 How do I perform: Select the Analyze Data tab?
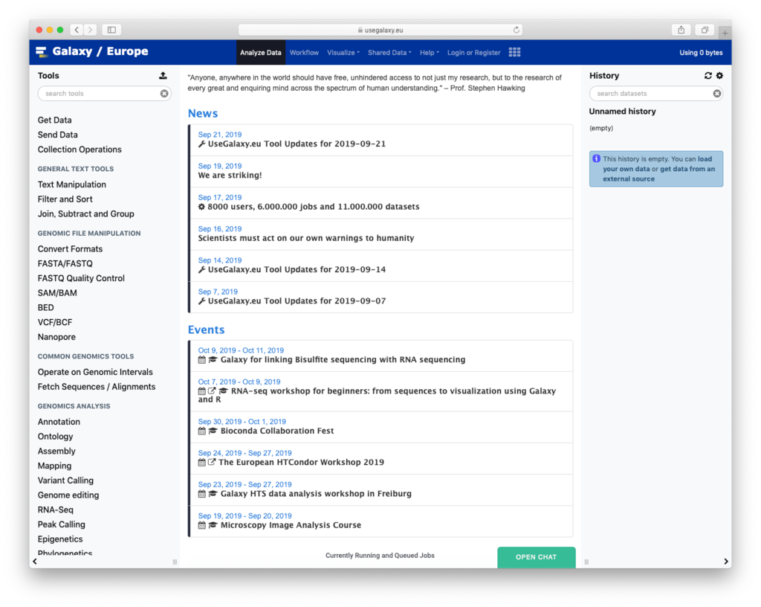pyautogui.click(x=261, y=53)
